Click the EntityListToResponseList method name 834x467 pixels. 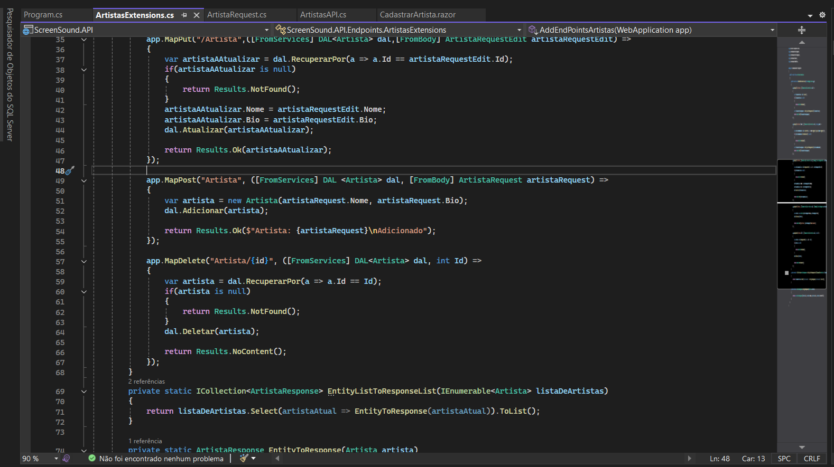click(382, 391)
